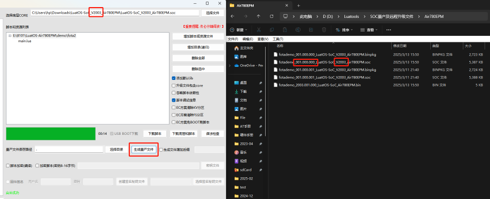Tick the 脚本加密(混淆) checkbox

click(8, 165)
